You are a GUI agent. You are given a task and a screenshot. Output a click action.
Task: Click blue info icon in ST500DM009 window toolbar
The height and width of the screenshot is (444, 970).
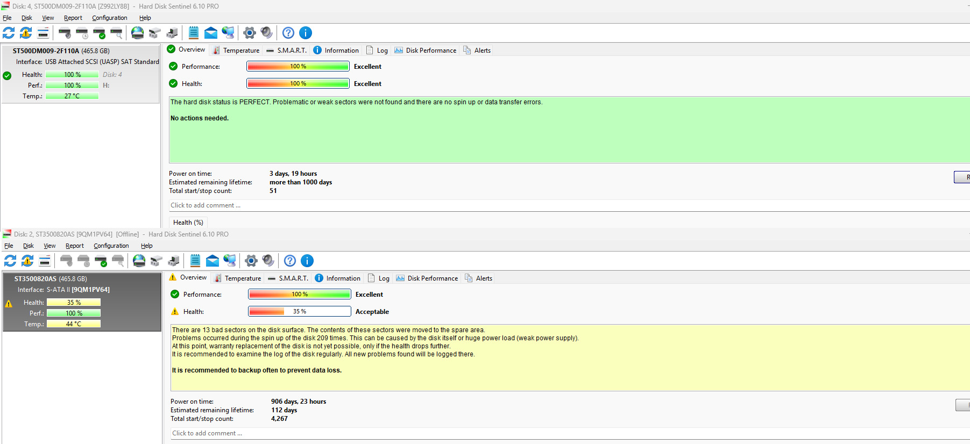[x=306, y=33]
